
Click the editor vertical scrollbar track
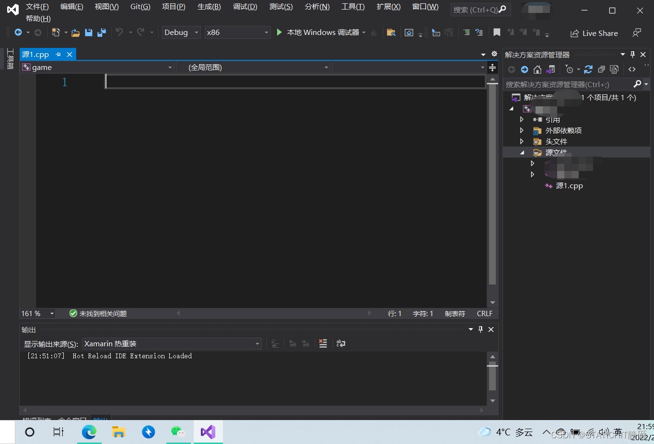pyautogui.click(x=492, y=192)
